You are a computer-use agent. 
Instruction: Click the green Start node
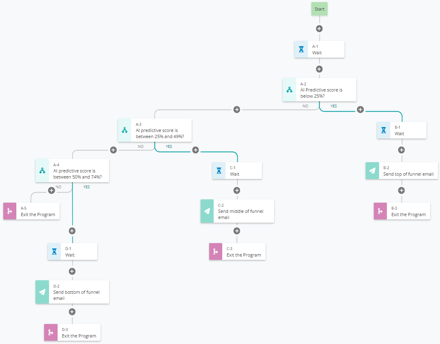click(x=319, y=9)
